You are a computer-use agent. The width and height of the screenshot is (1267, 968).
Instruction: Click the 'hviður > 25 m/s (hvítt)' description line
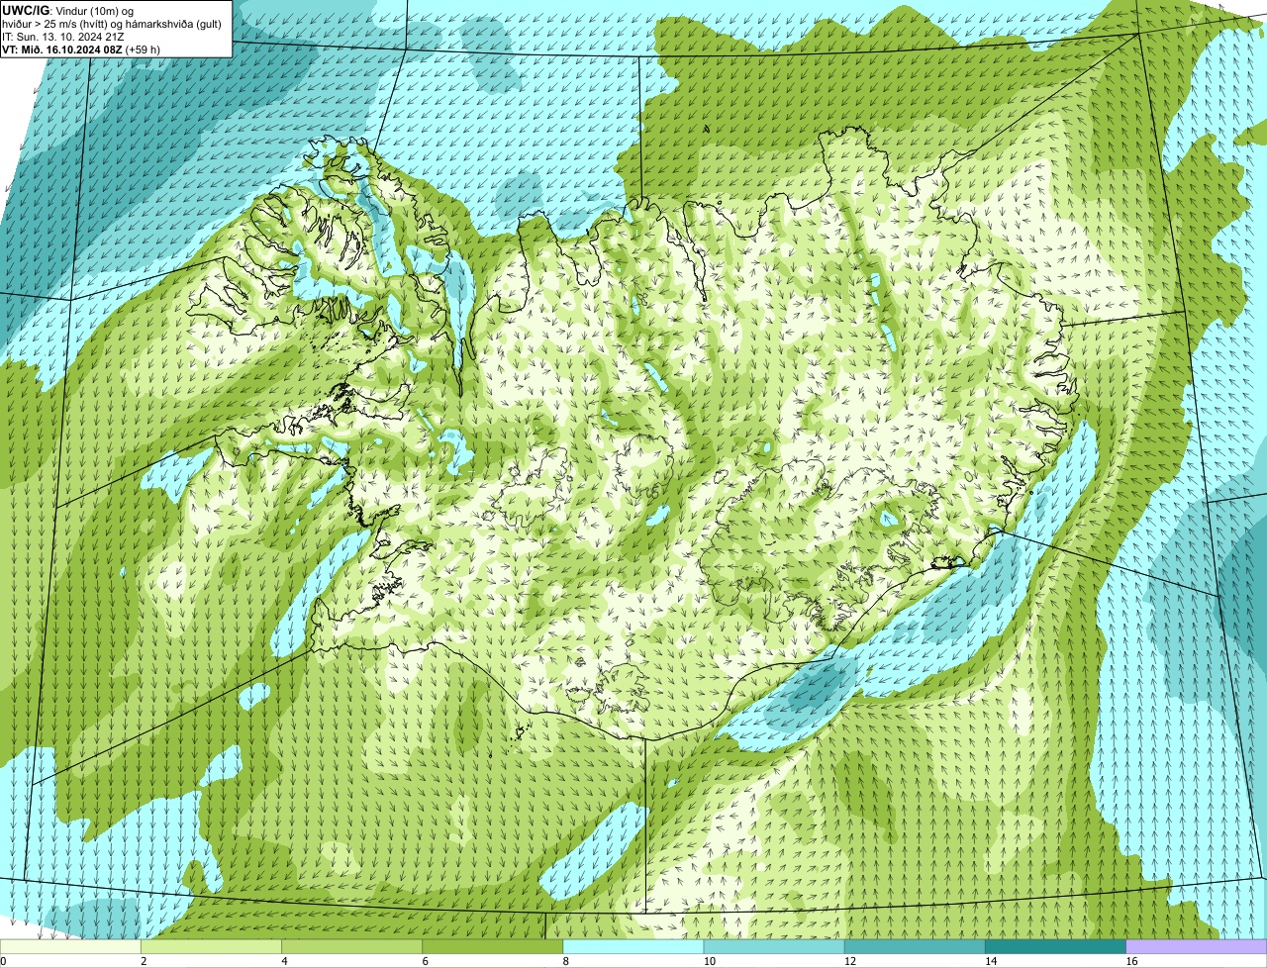(x=112, y=24)
